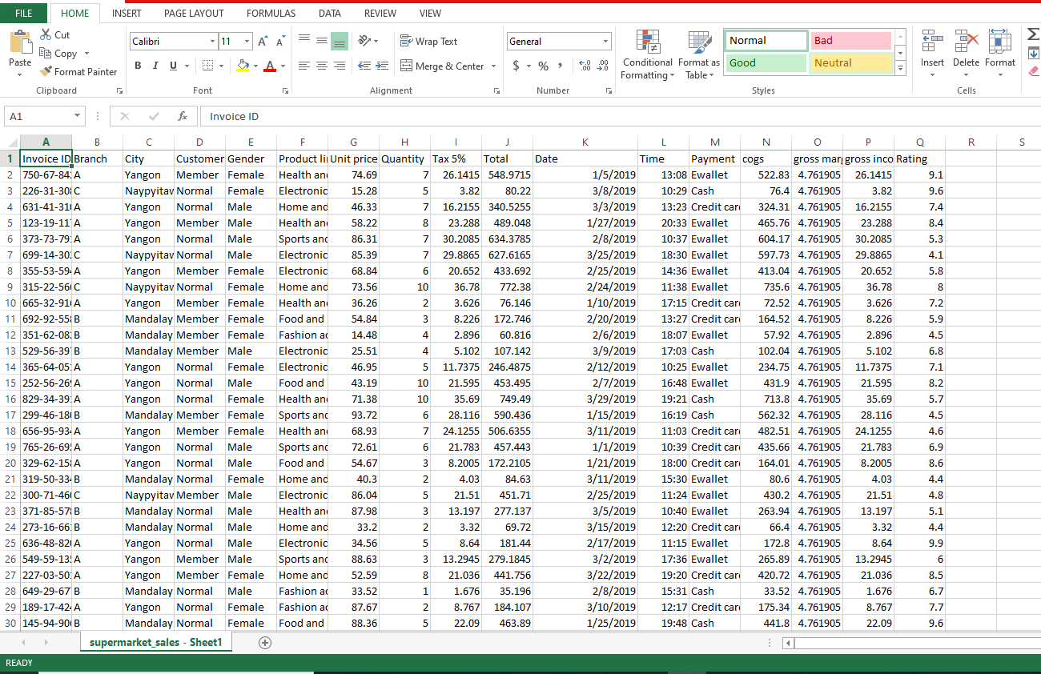The height and width of the screenshot is (674, 1041).
Task: Toggle italic formatting
Action: 154,66
